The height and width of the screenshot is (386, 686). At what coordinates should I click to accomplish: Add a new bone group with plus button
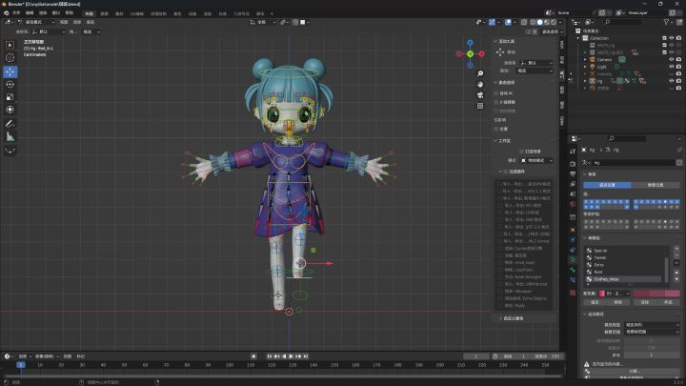pyautogui.click(x=676, y=249)
